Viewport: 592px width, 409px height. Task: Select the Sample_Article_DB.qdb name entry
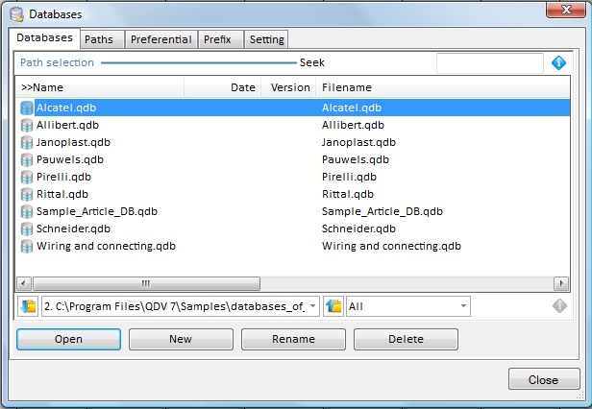pos(97,211)
